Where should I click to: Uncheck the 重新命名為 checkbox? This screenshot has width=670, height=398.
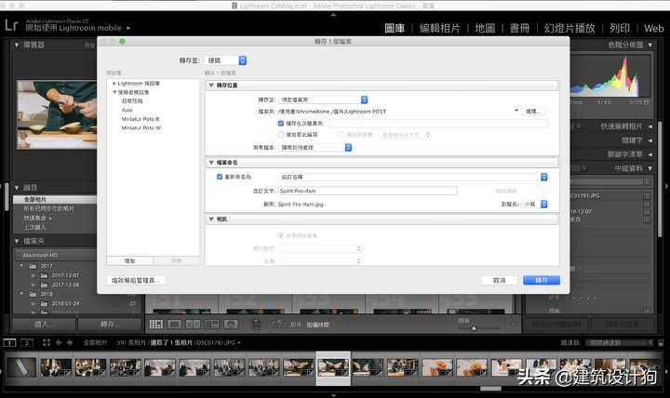[219, 177]
